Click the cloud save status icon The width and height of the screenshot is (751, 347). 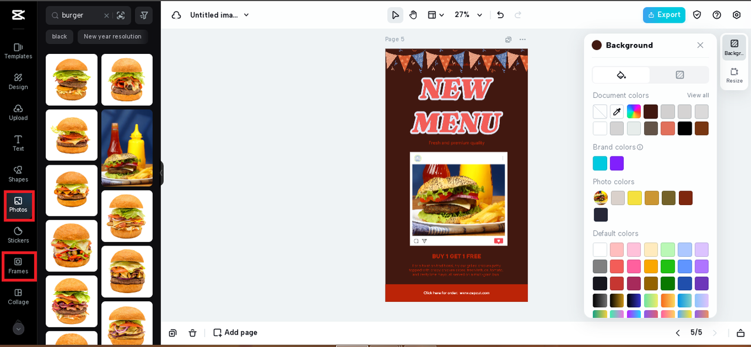pos(176,15)
